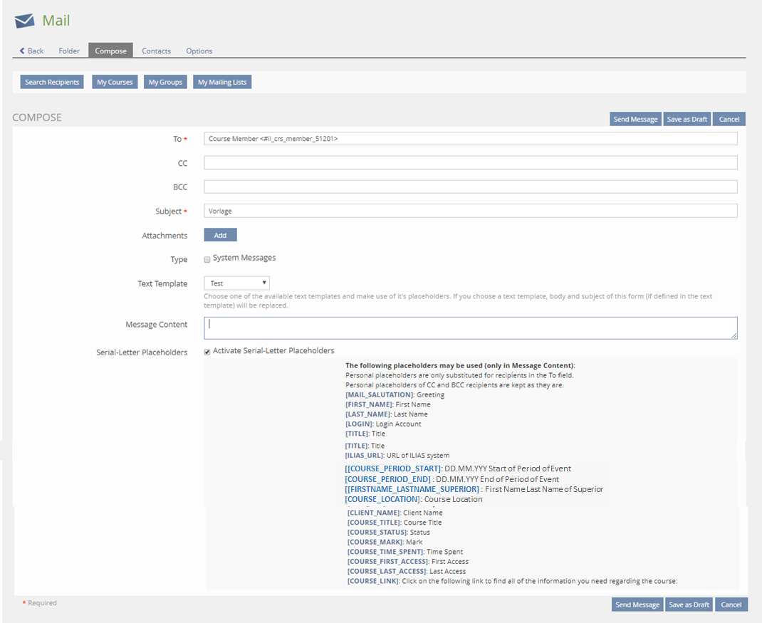Click the Search Recipients button

coord(52,82)
